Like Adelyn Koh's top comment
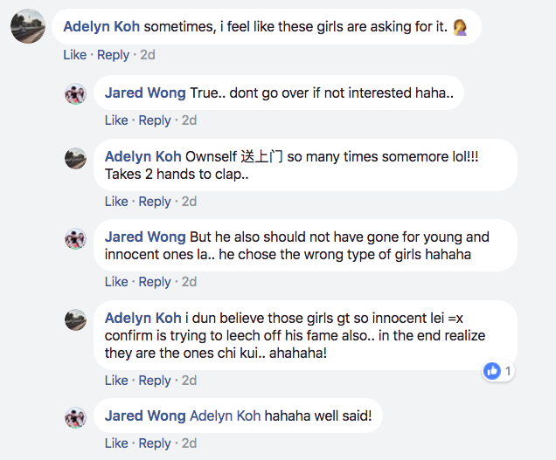This screenshot has width=556, height=460. pos(74,55)
